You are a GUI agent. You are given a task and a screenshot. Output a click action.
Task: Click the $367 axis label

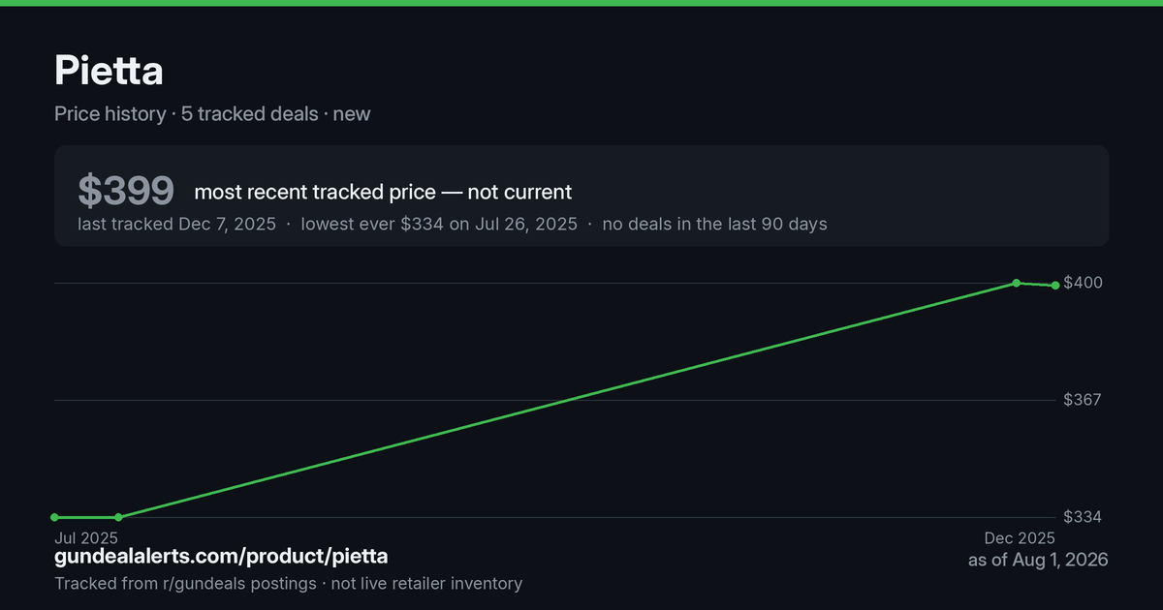[1083, 400]
